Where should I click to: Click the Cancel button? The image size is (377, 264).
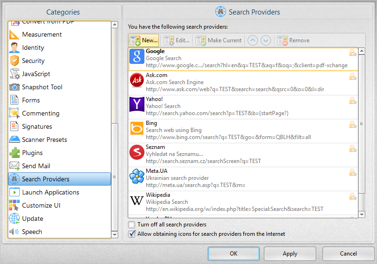[348, 254]
